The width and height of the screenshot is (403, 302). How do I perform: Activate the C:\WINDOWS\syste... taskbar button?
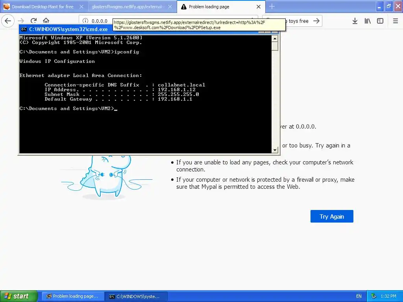[x=136, y=296]
